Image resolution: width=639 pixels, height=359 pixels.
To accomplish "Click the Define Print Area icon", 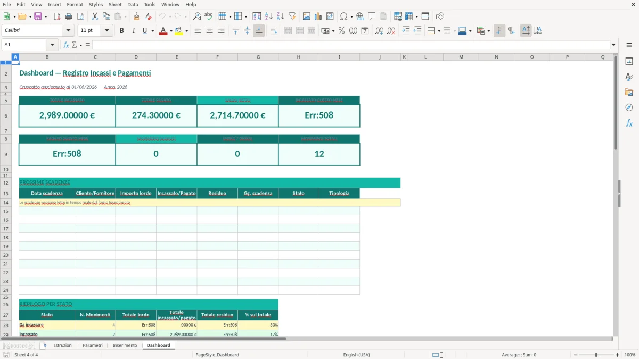I will [398, 16].
